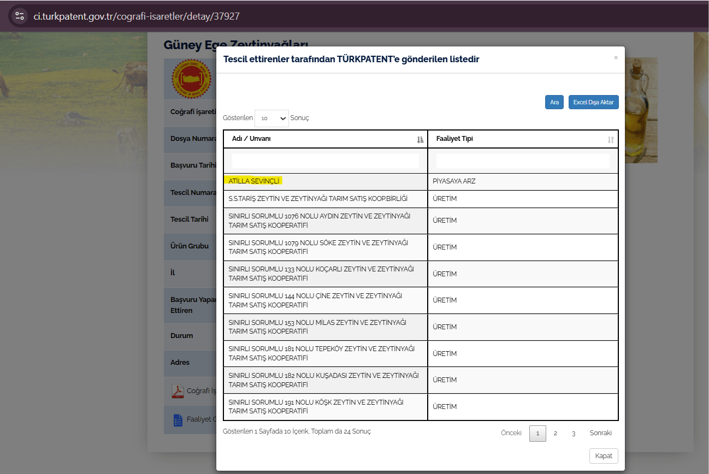The image size is (709, 474).
Task: Open the Gösterilen results count dropdown
Action: (271, 118)
